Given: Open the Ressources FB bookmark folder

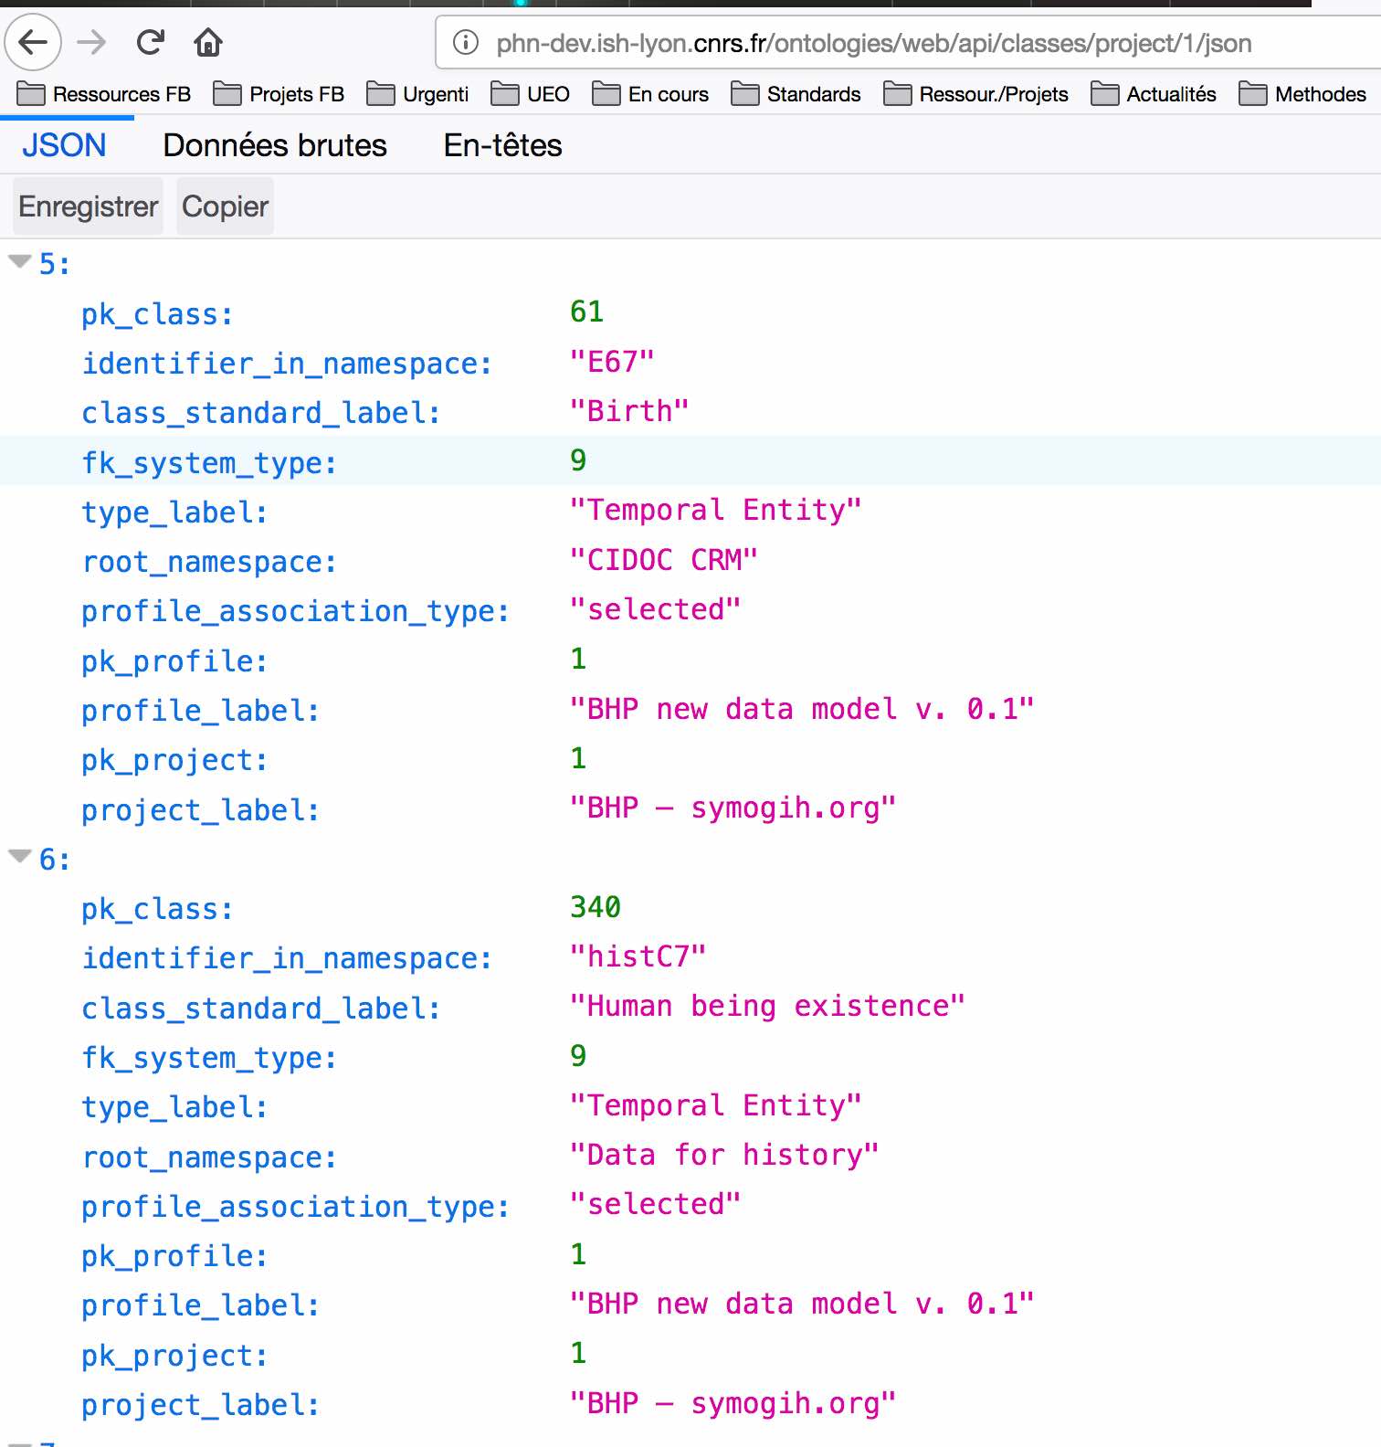Looking at the screenshot, I should [x=104, y=94].
